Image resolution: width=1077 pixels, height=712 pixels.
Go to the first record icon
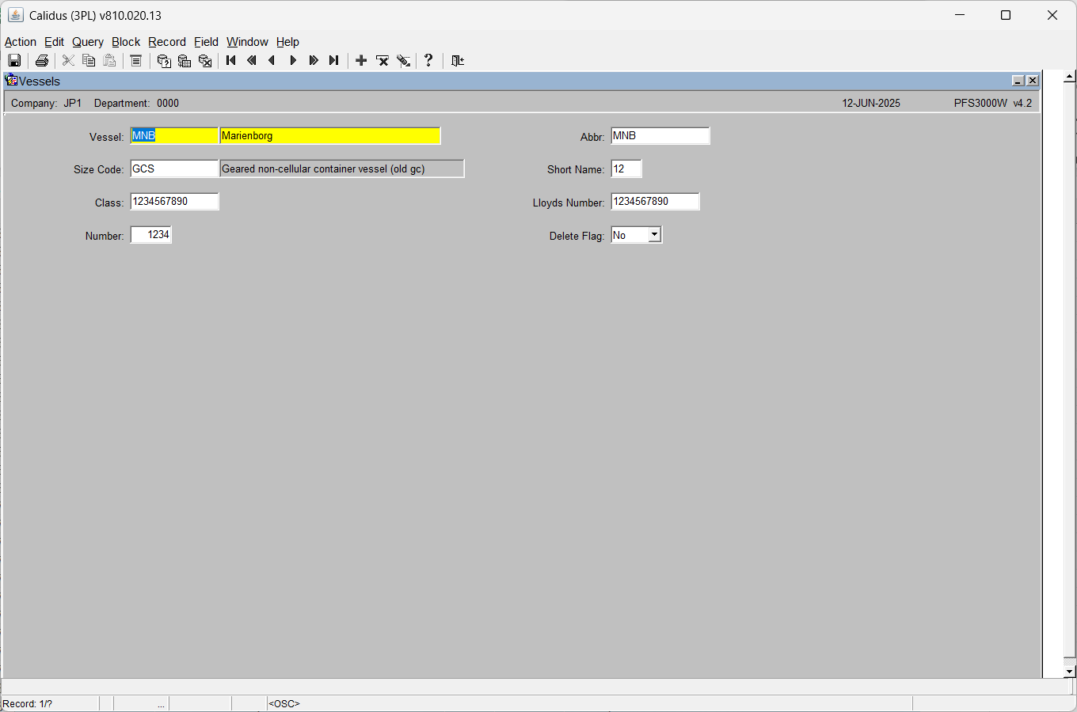click(x=231, y=60)
